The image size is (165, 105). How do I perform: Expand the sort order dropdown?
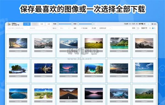click(x=105, y=28)
